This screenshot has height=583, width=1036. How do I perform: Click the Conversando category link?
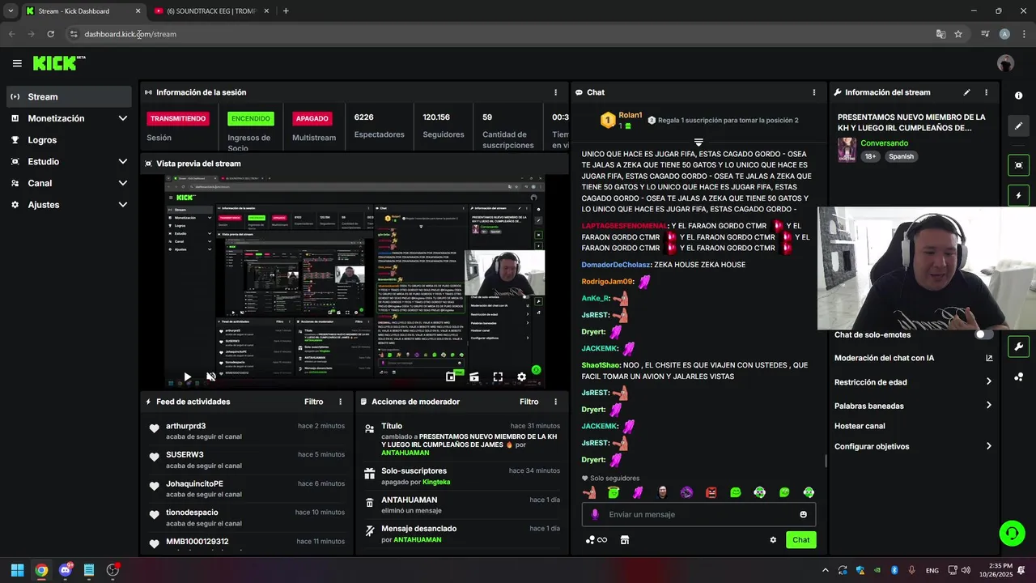[x=884, y=143]
